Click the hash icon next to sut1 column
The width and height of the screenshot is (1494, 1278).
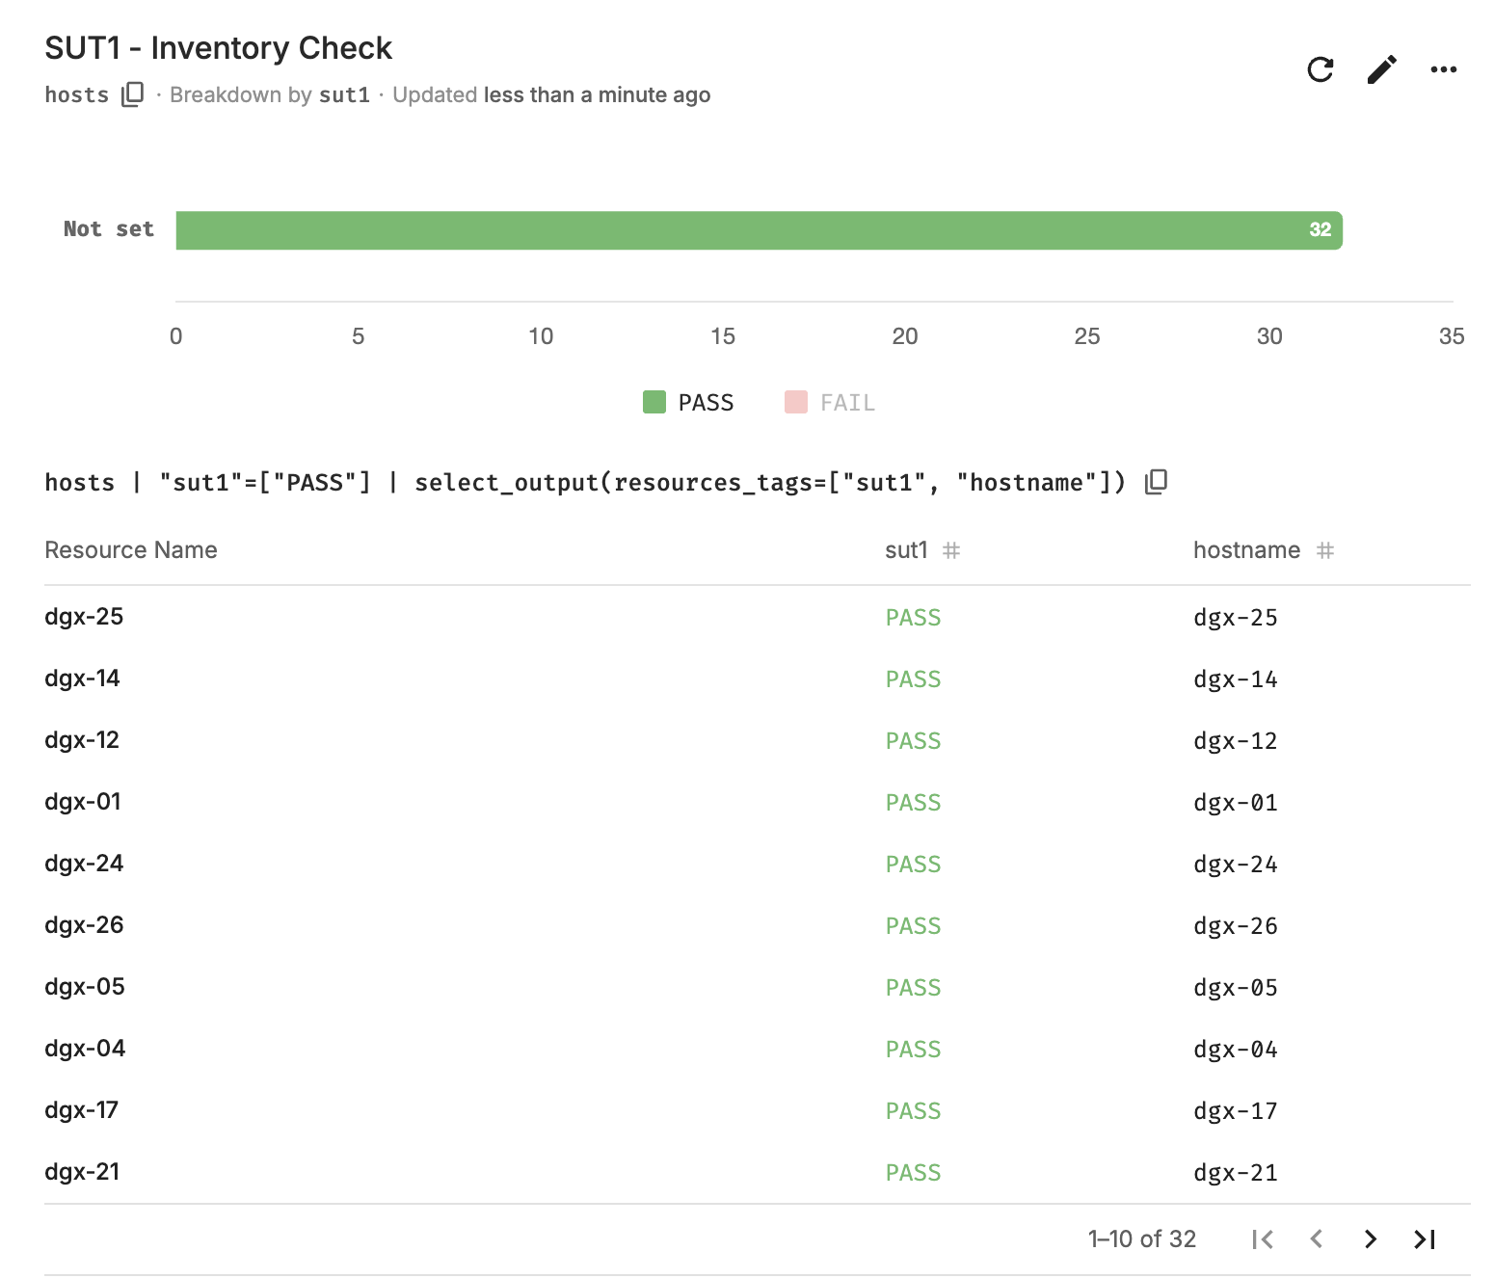951,550
